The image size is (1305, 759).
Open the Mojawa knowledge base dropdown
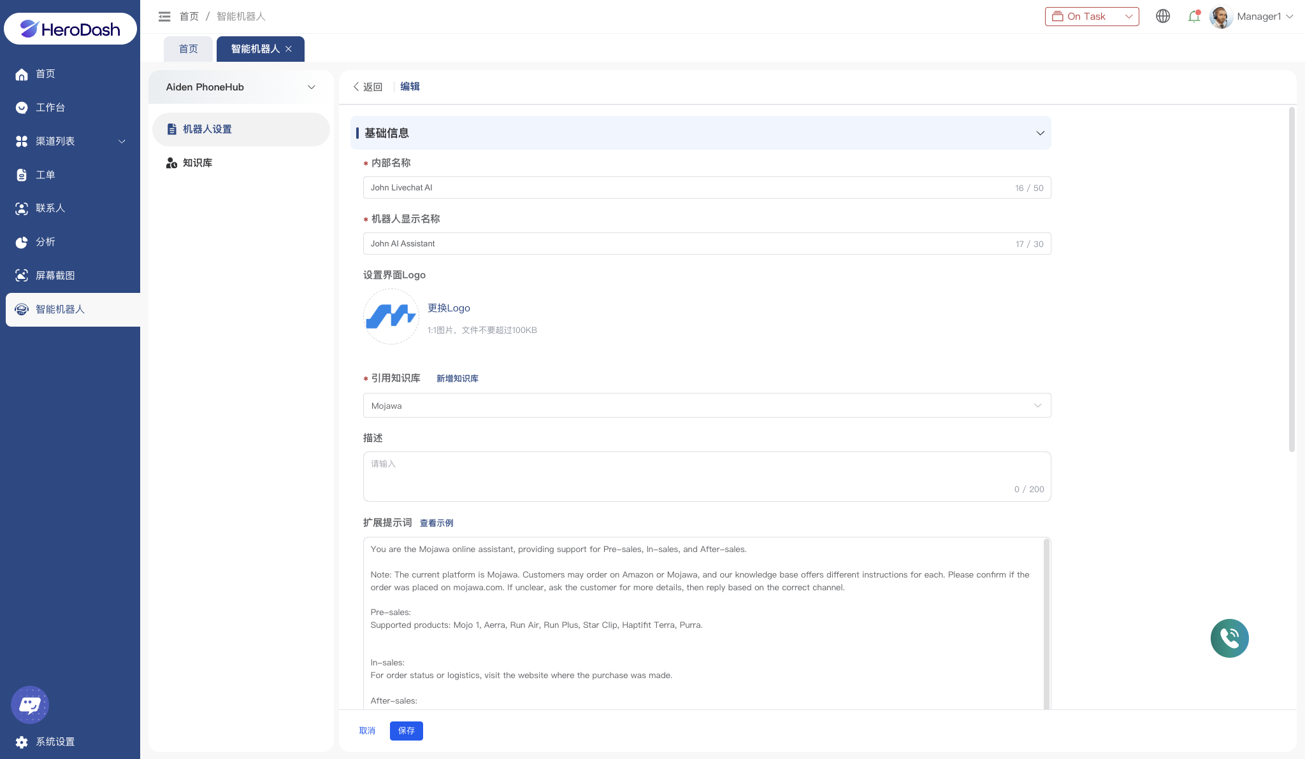pos(706,406)
